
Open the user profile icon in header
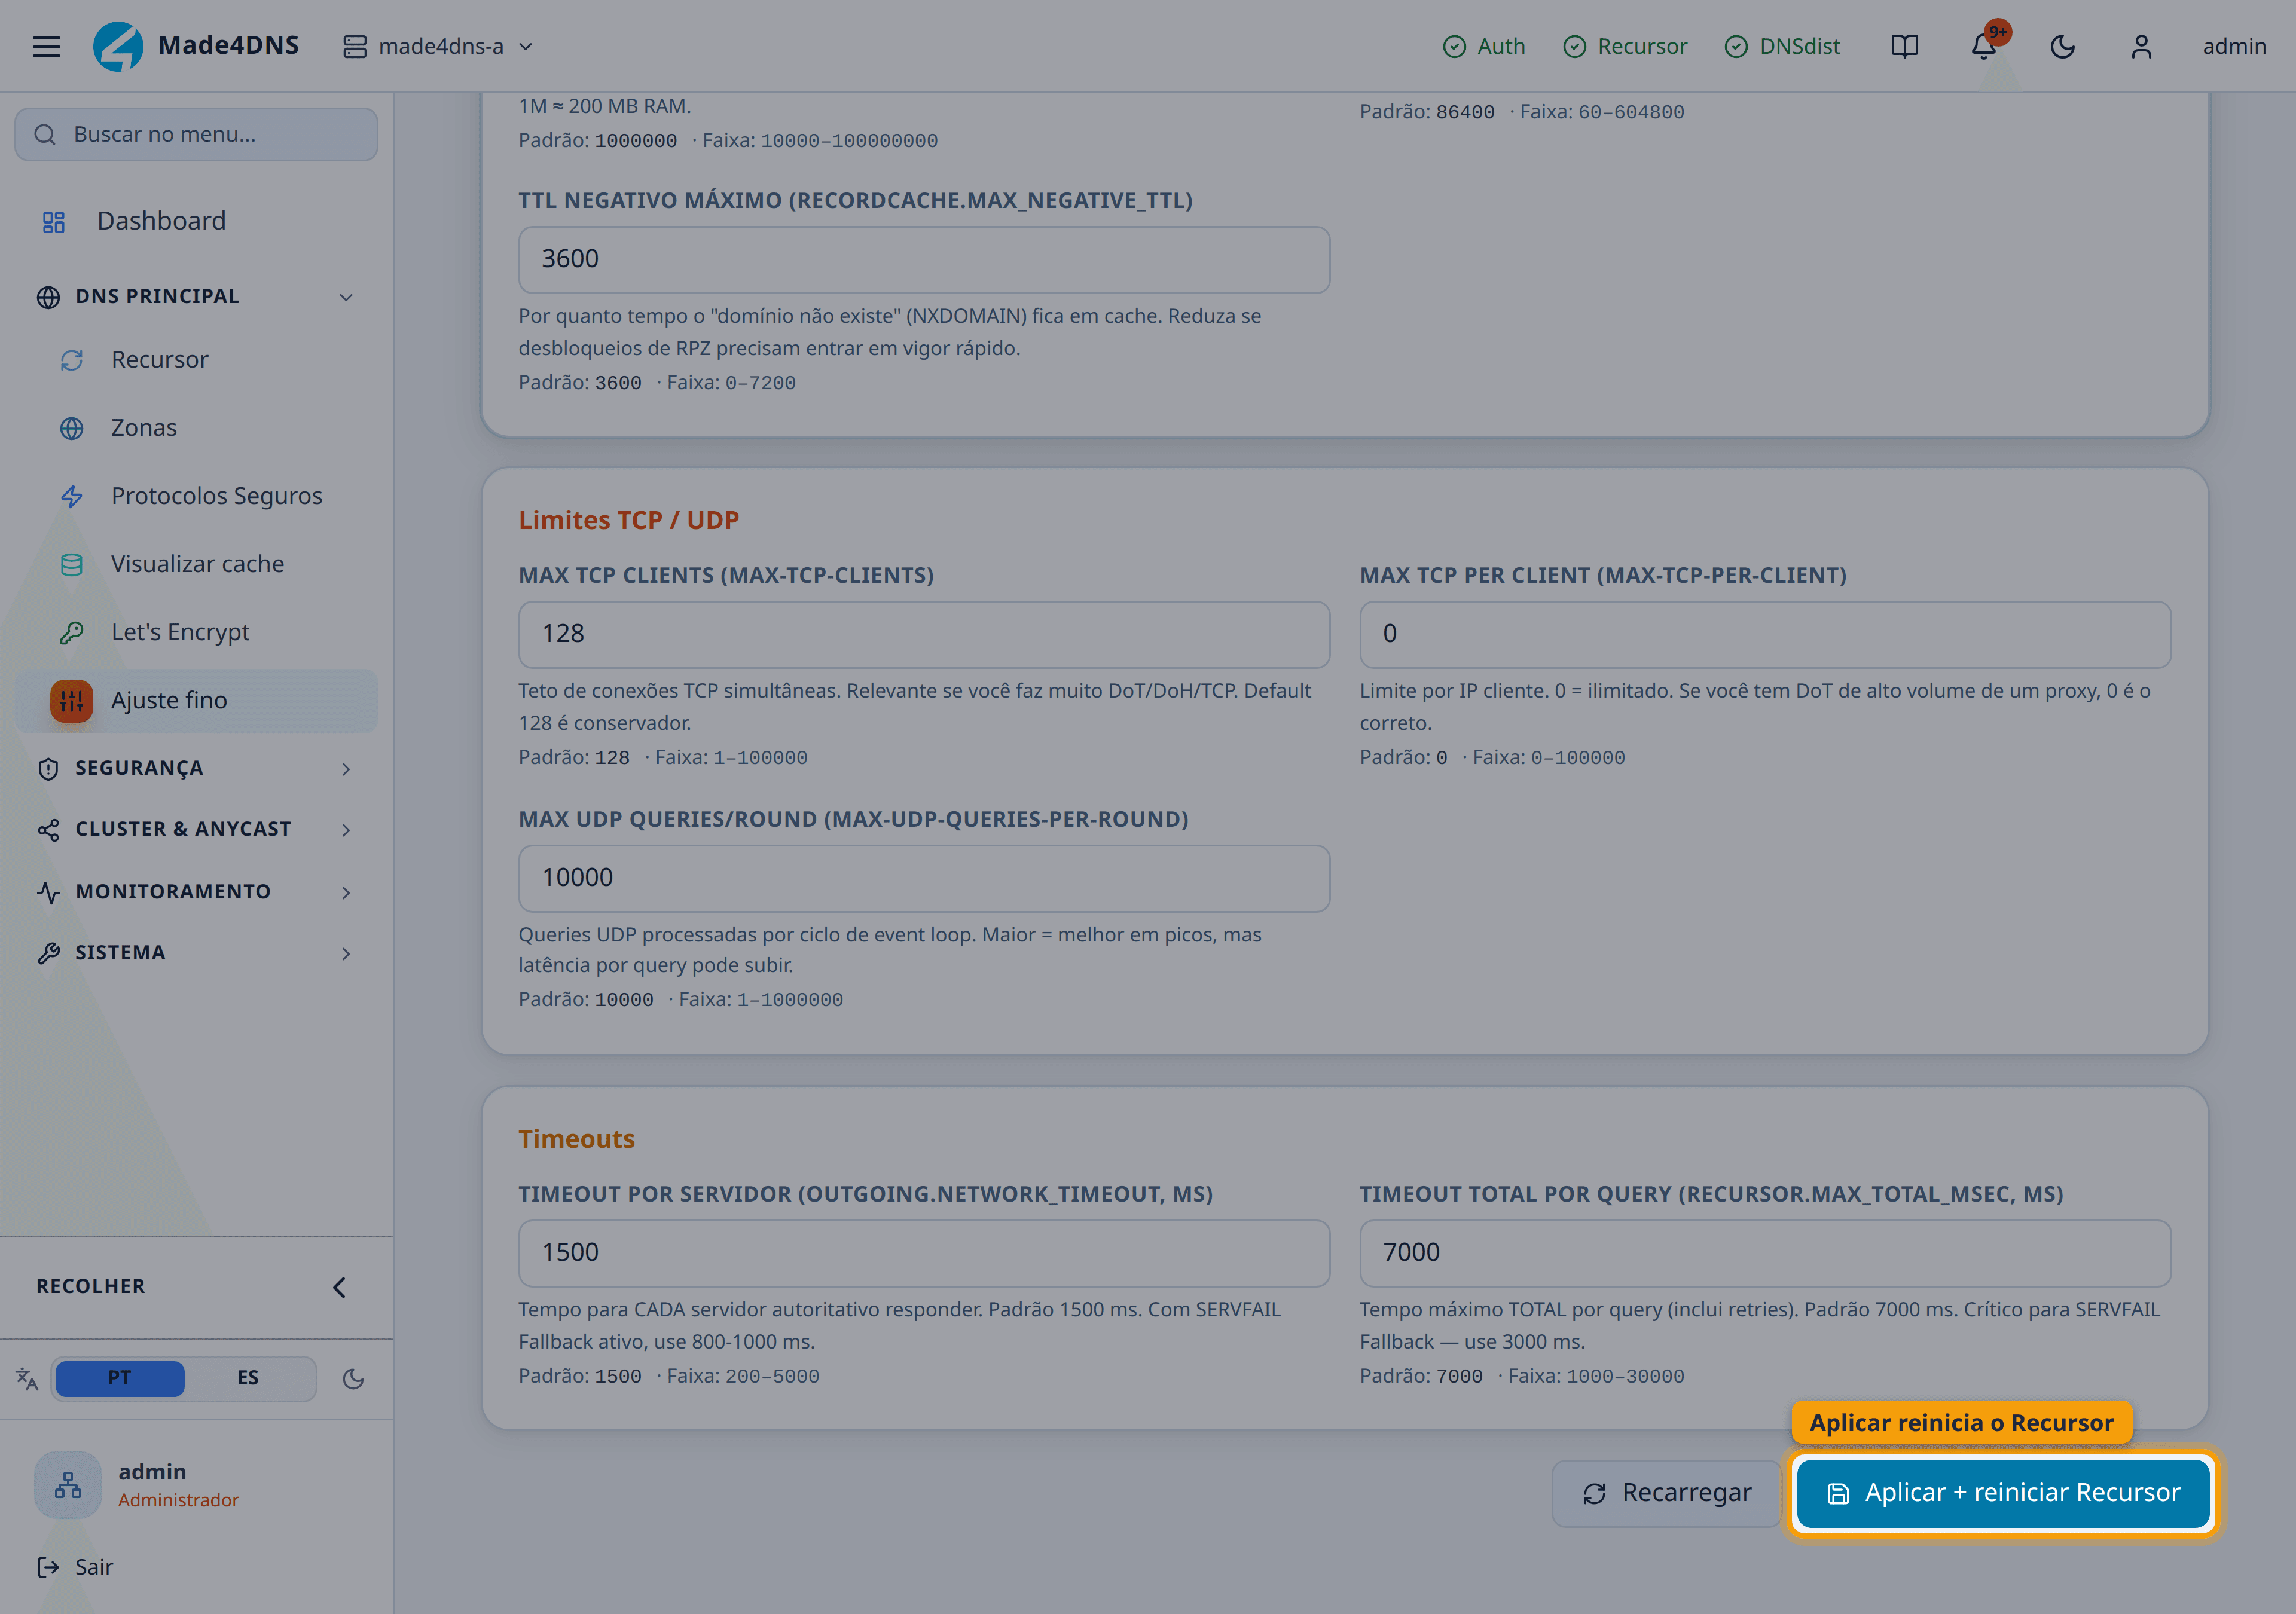2141,46
